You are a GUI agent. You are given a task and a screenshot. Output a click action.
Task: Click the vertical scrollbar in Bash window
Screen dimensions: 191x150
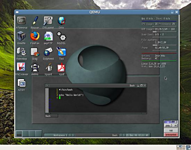click(x=47, y=100)
